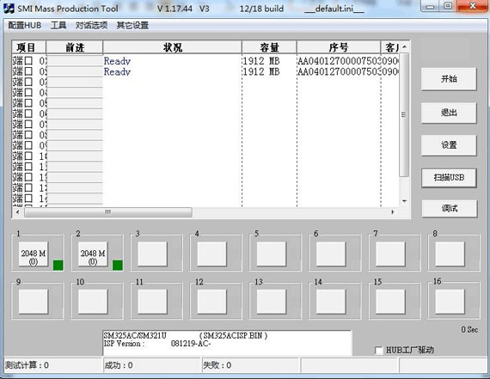Click port 2 slot showing 2048 M
Screen dimensions: 490x379
(93, 254)
